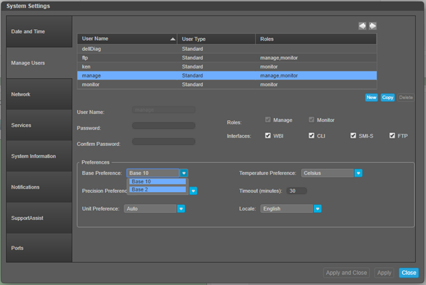Click the previous page arrow above the table
The image size is (426, 285).
click(363, 26)
